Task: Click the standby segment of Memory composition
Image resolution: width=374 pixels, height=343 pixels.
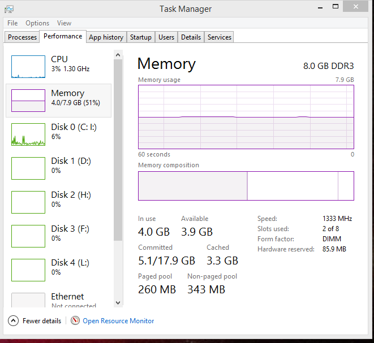Action: click(x=293, y=186)
